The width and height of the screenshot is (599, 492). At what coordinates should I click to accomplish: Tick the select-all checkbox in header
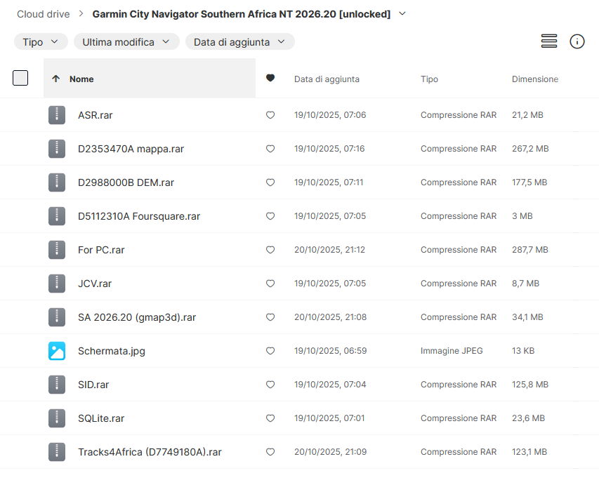[x=20, y=78]
